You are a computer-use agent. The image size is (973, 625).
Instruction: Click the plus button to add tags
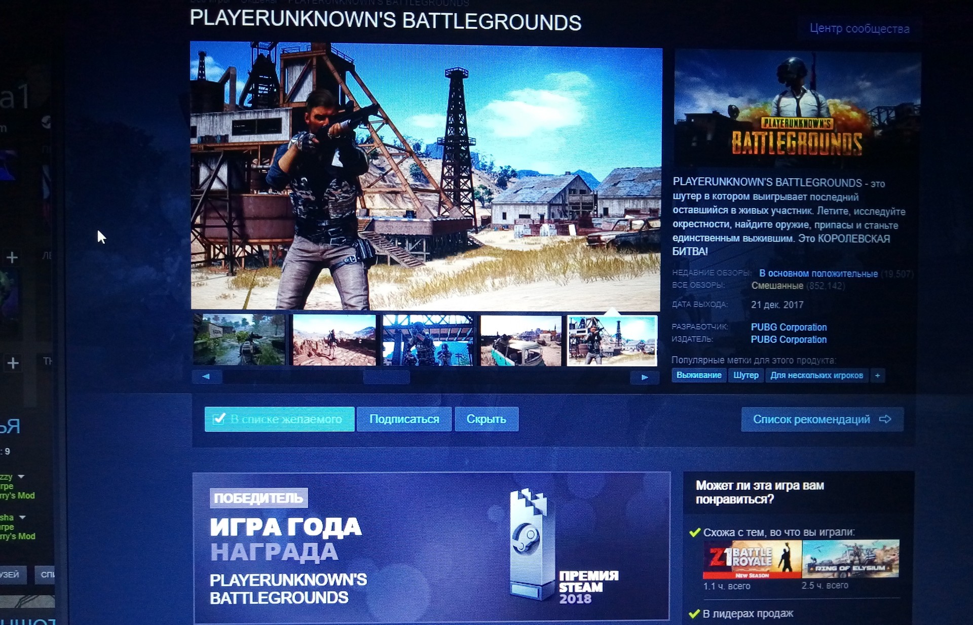pos(877,375)
